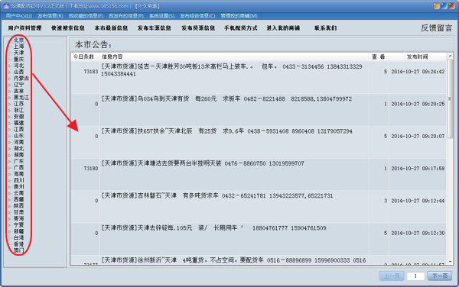
Task: Select 新疆 in the region tree
Action: 18,231
